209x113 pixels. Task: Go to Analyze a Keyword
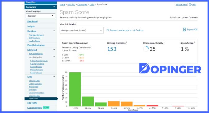36,35
